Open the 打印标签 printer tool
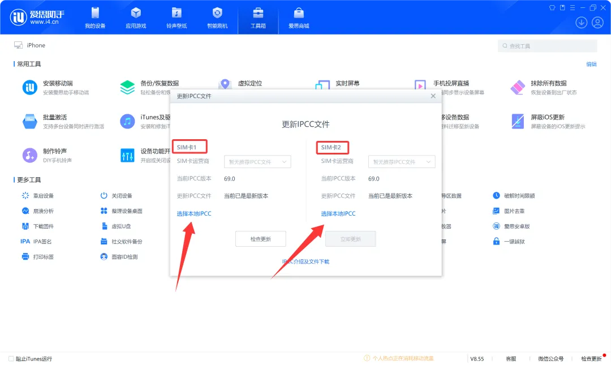Screen dimensions: 611x365 coord(38,256)
